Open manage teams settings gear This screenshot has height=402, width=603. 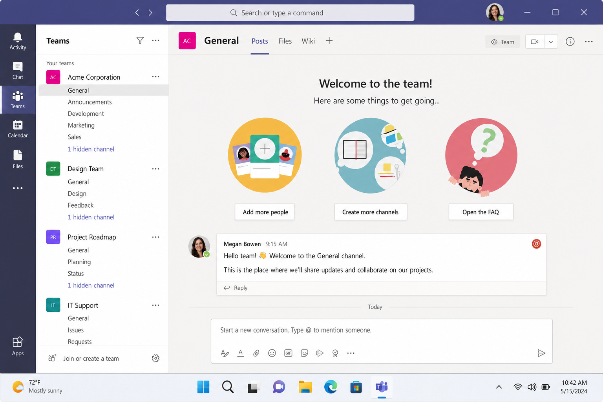(155, 358)
